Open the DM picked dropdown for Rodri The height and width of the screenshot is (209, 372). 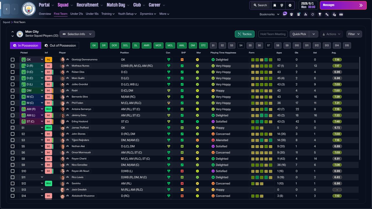pos(32,91)
